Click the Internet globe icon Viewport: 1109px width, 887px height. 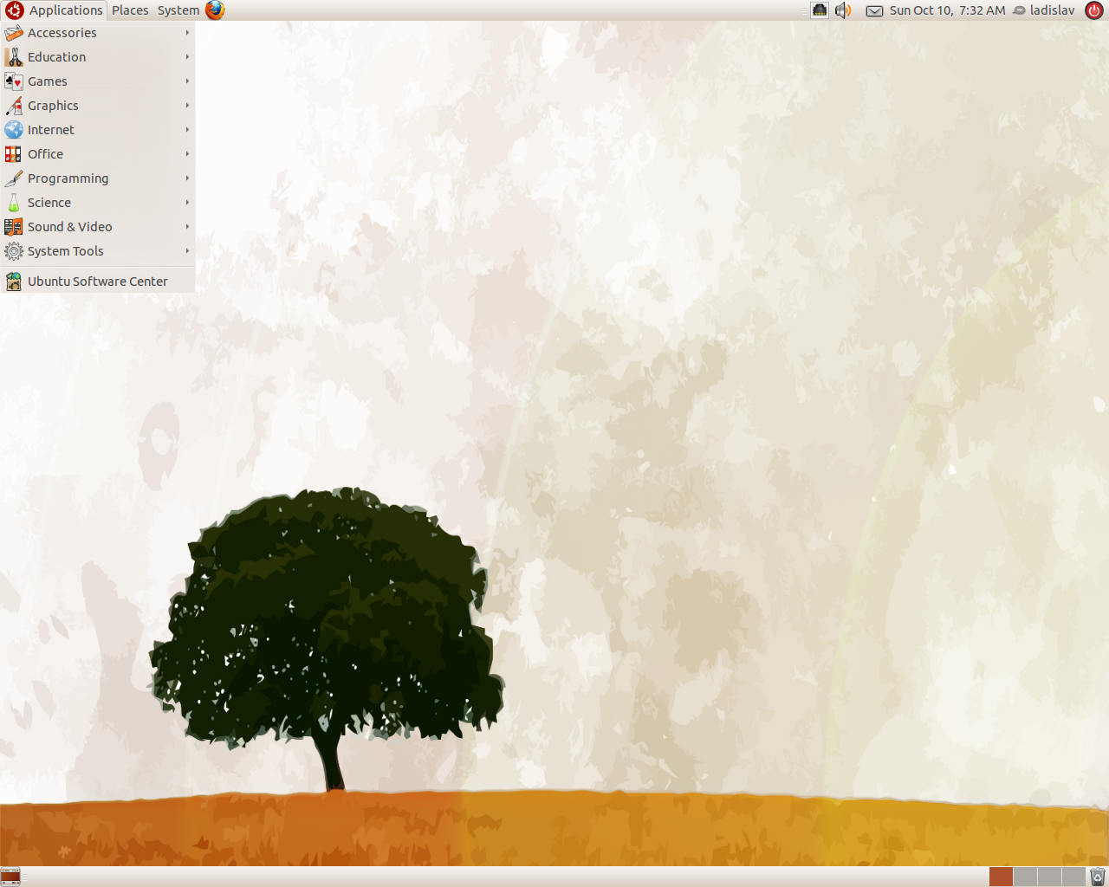click(14, 130)
